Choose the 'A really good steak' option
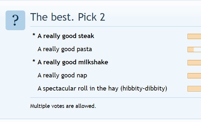 66,36
